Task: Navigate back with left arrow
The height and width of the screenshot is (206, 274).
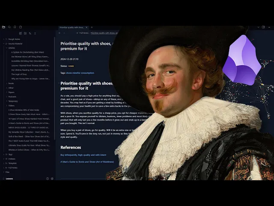Action: pyautogui.click(x=60, y=33)
